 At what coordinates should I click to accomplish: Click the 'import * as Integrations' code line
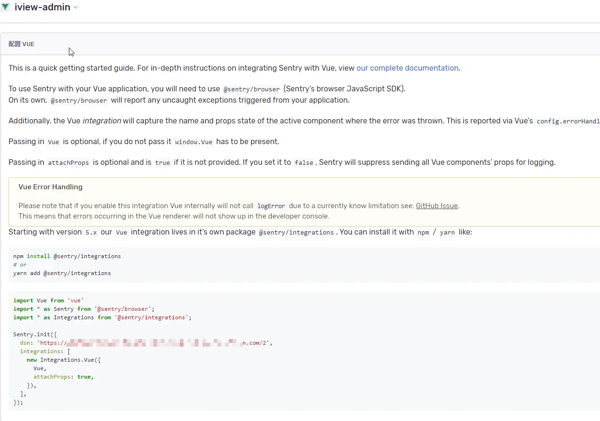coord(102,317)
